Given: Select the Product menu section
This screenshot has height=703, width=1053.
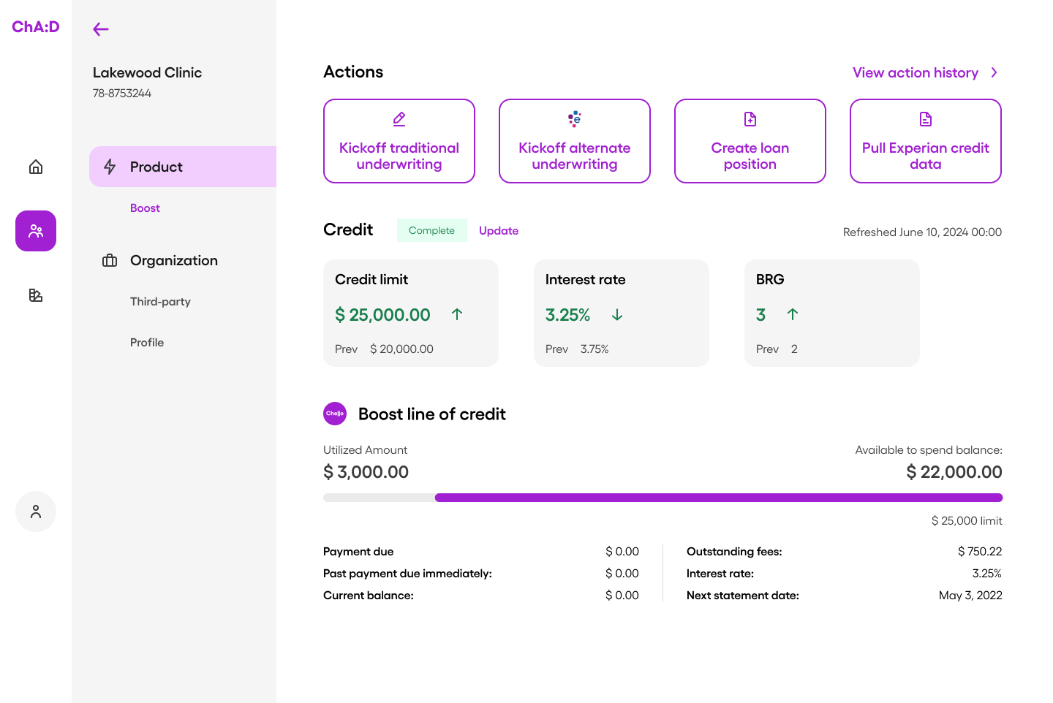Looking at the screenshot, I should click(183, 167).
